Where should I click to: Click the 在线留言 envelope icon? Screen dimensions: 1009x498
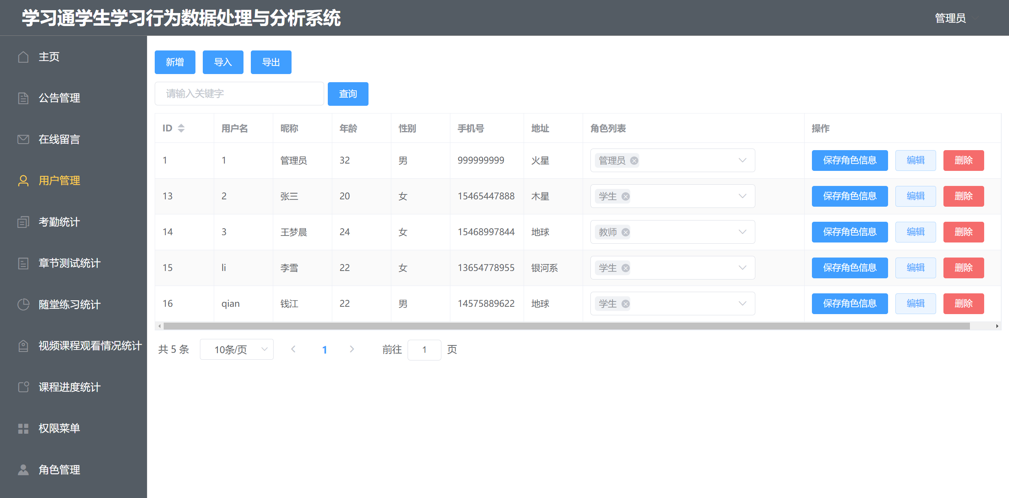(23, 139)
